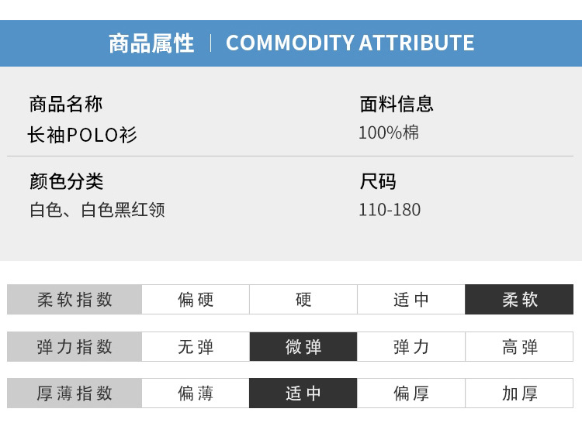Pick the 高弹 elasticity option
This screenshot has height=426, width=582.
519,347
